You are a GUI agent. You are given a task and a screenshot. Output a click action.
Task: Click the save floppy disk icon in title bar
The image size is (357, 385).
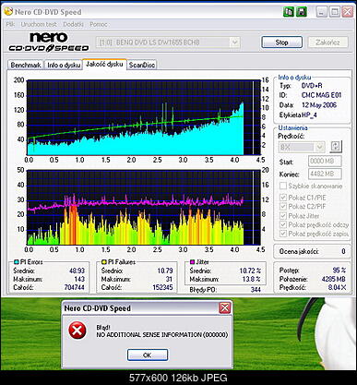click(302, 12)
